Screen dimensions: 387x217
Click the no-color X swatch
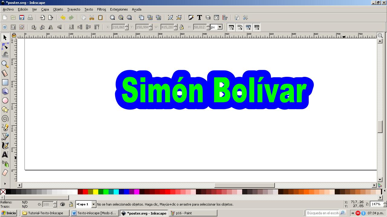3,192
